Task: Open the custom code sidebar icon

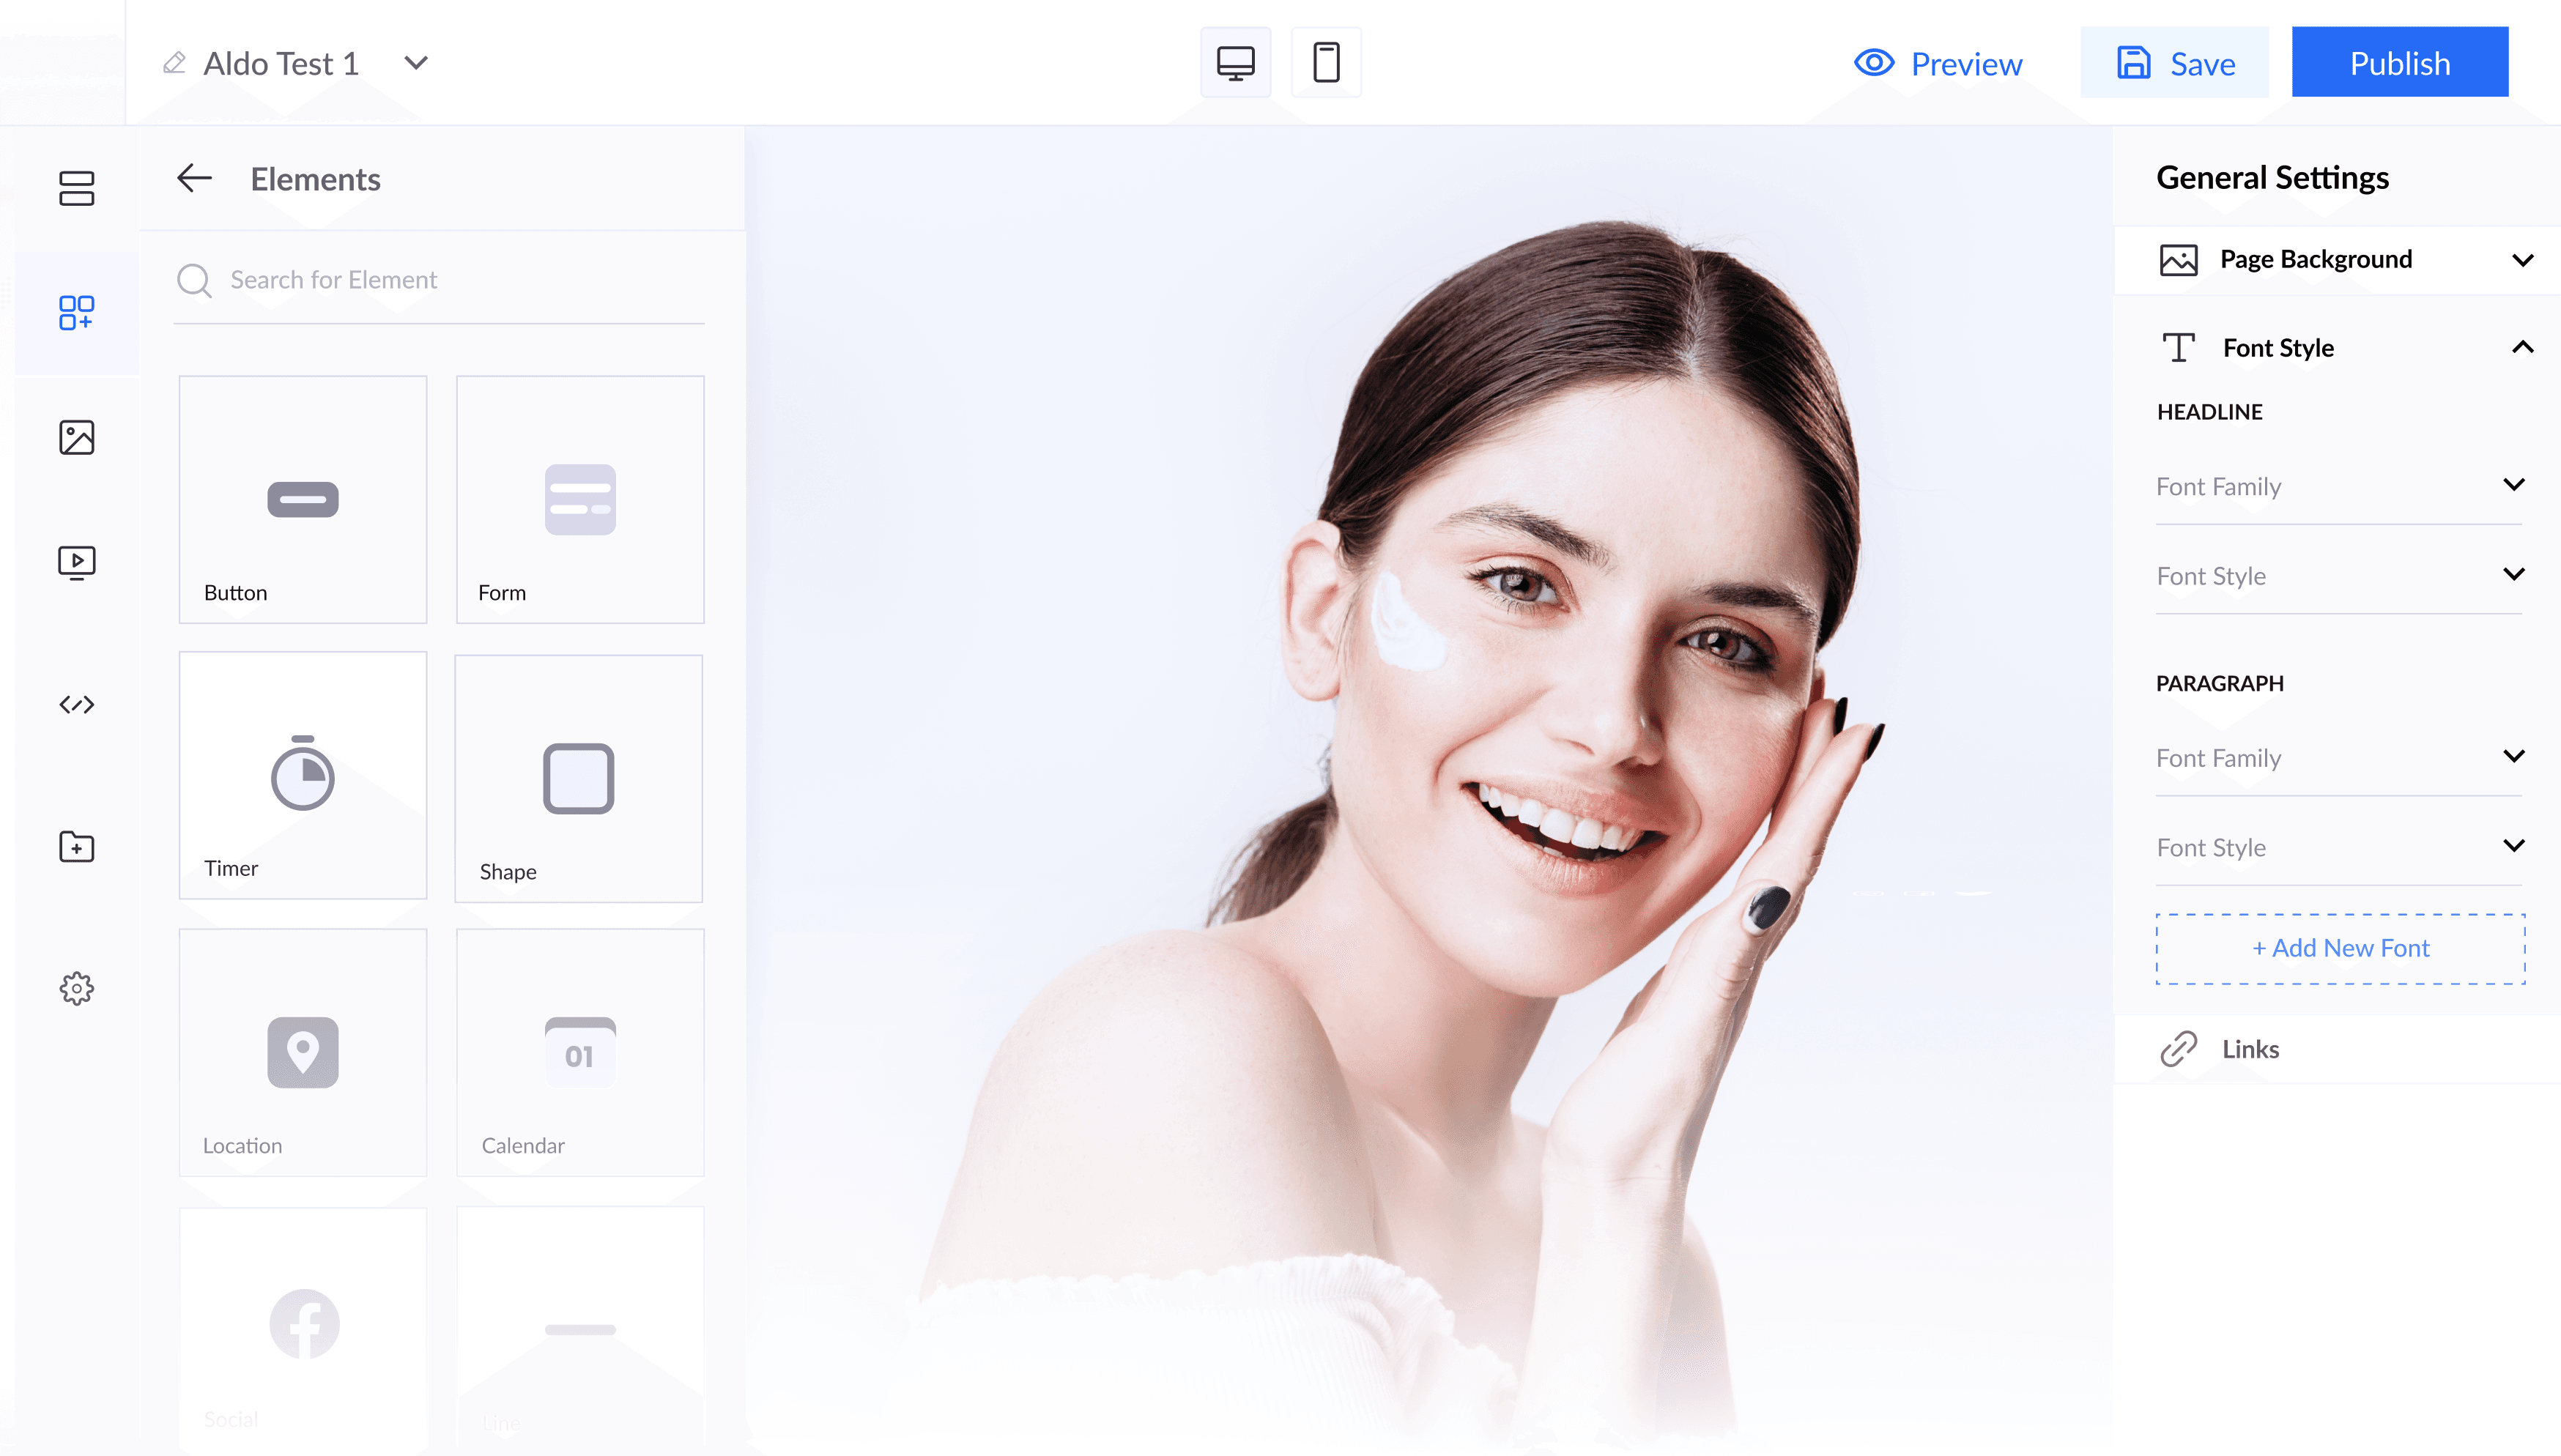Action: [76, 705]
